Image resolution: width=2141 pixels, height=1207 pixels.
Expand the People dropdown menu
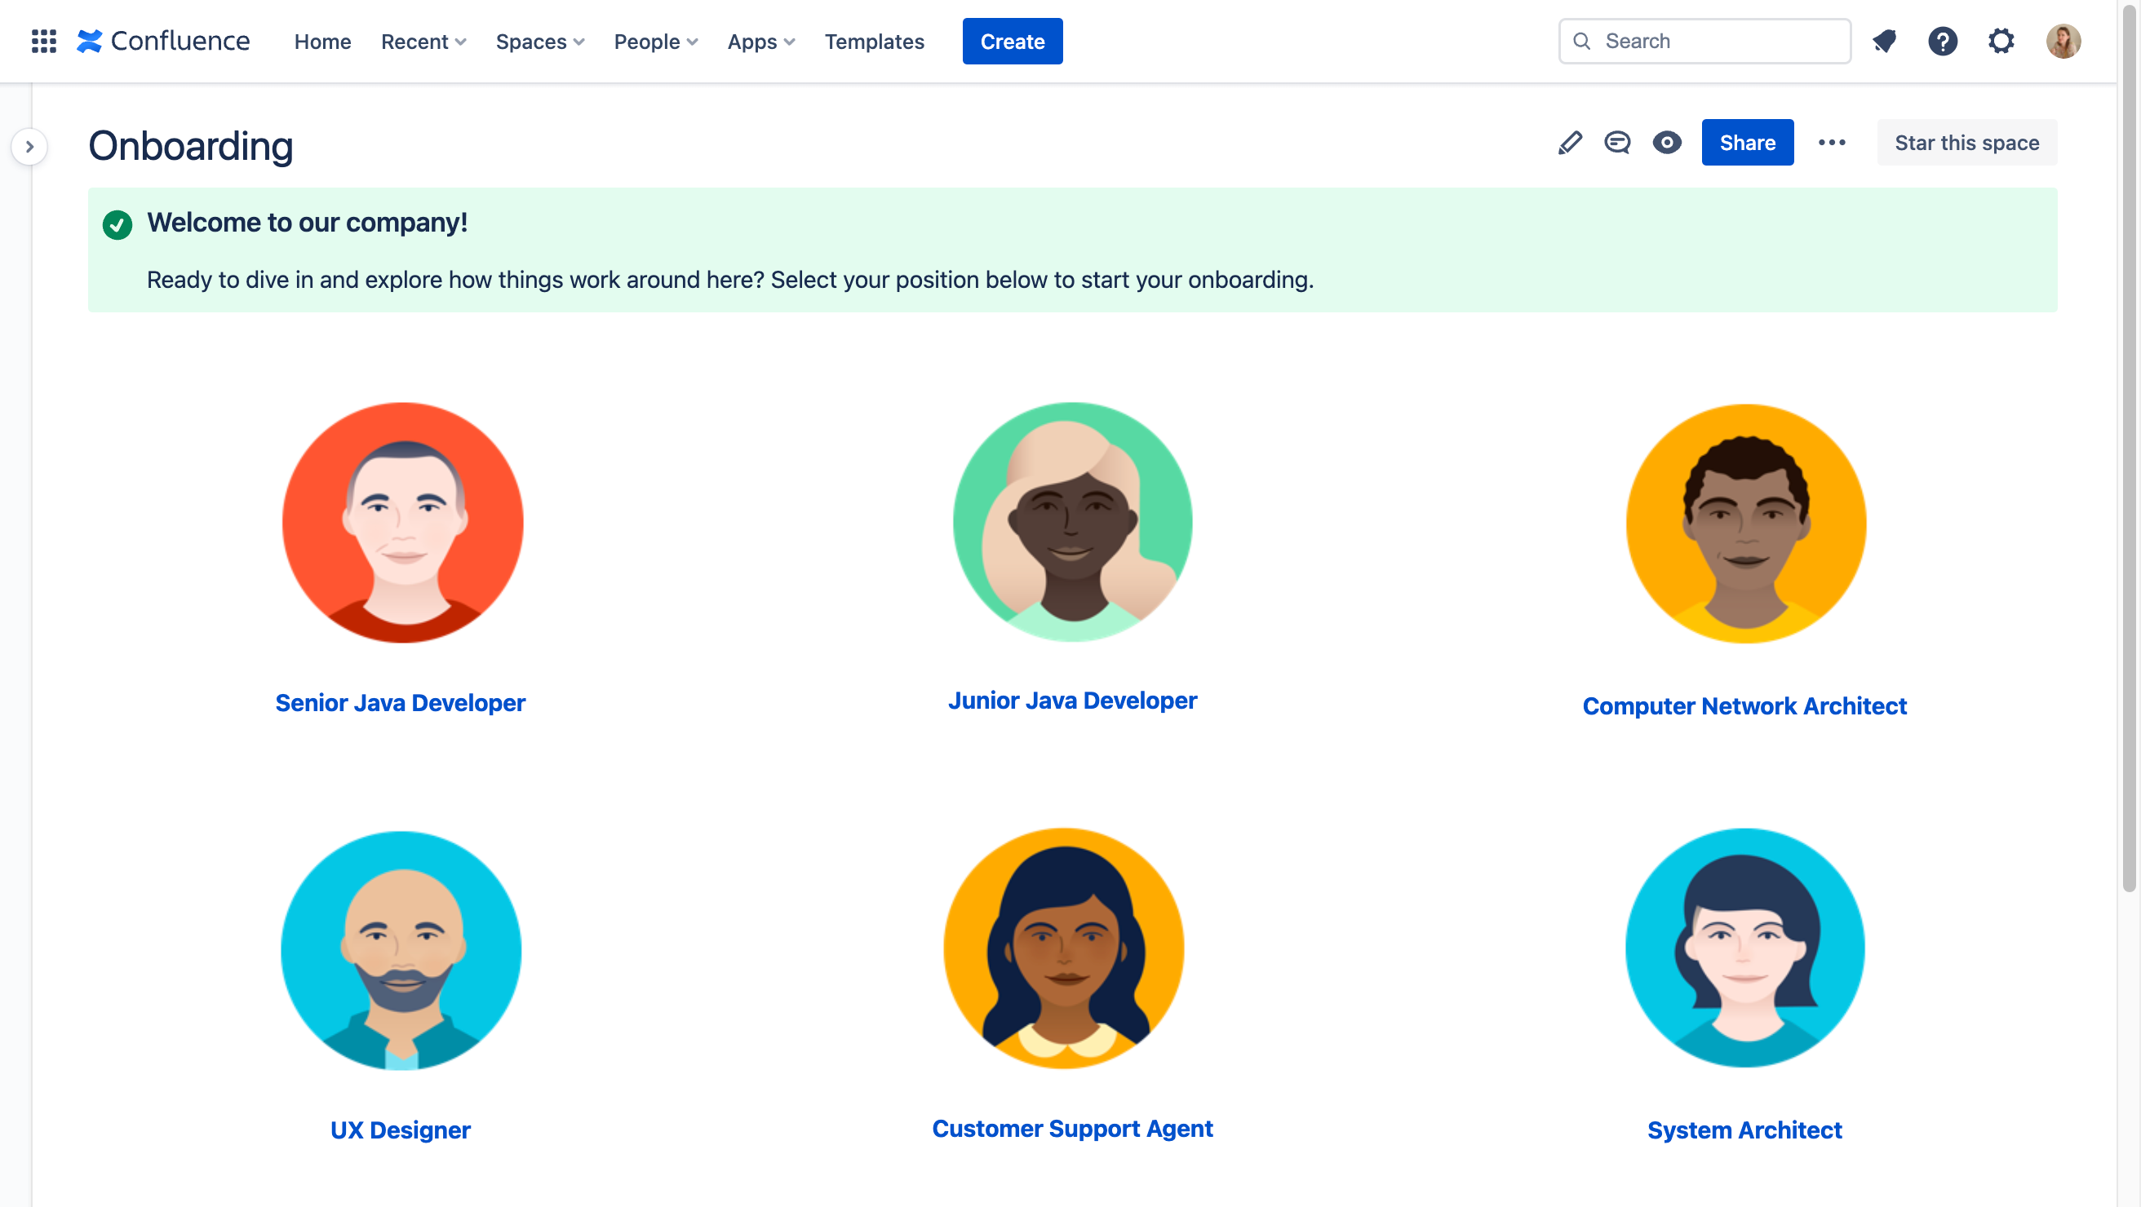tap(658, 40)
